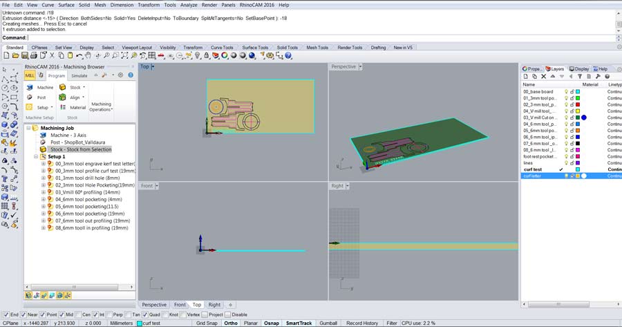This screenshot has height=327, width=622.
Task: Expand the Machining Operations dropdown
Action: pyautogui.click(x=101, y=106)
